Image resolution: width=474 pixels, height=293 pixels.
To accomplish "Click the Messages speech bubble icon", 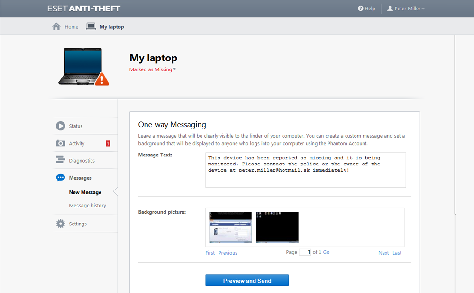I will point(61,178).
